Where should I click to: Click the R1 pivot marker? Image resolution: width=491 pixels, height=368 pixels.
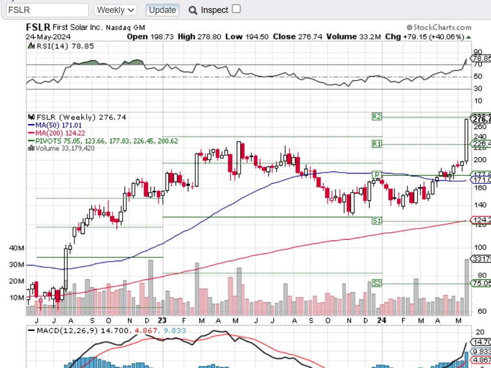pyautogui.click(x=377, y=144)
